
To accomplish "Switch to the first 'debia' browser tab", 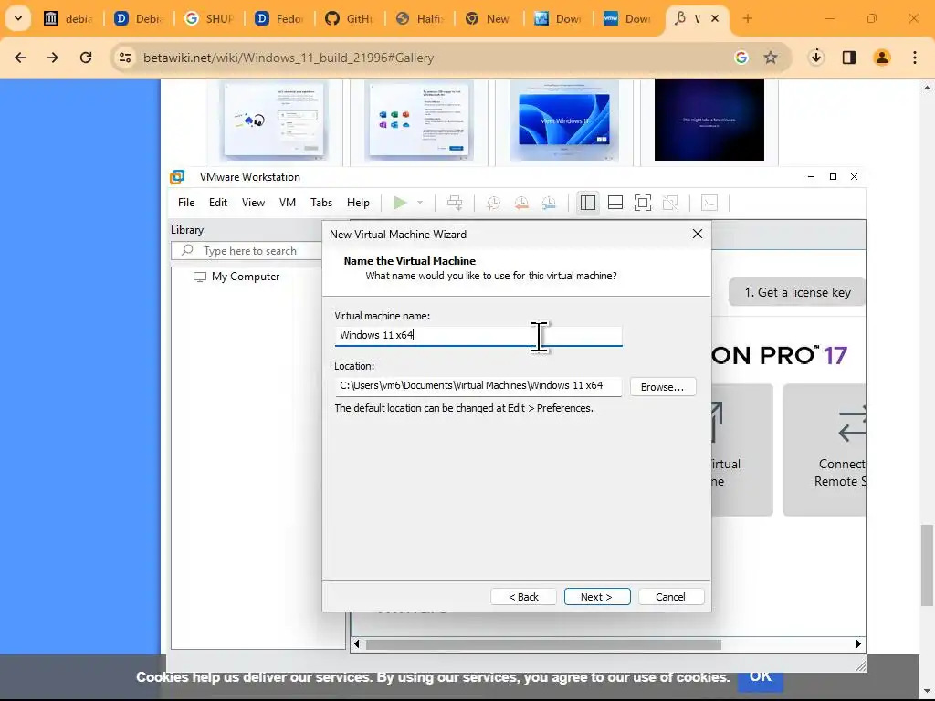I will 68,18.
